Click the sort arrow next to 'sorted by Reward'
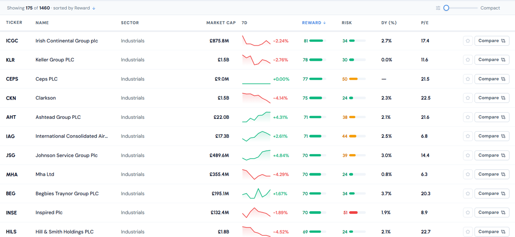This screenshot has height=237, width=515. pyautogui.click(x=94, y=8)
